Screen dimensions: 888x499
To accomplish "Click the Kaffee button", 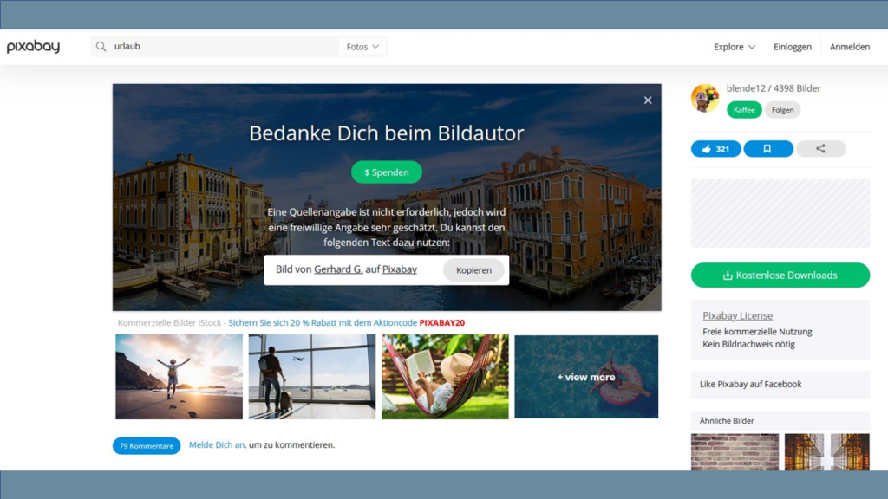I will click(743, 110).
